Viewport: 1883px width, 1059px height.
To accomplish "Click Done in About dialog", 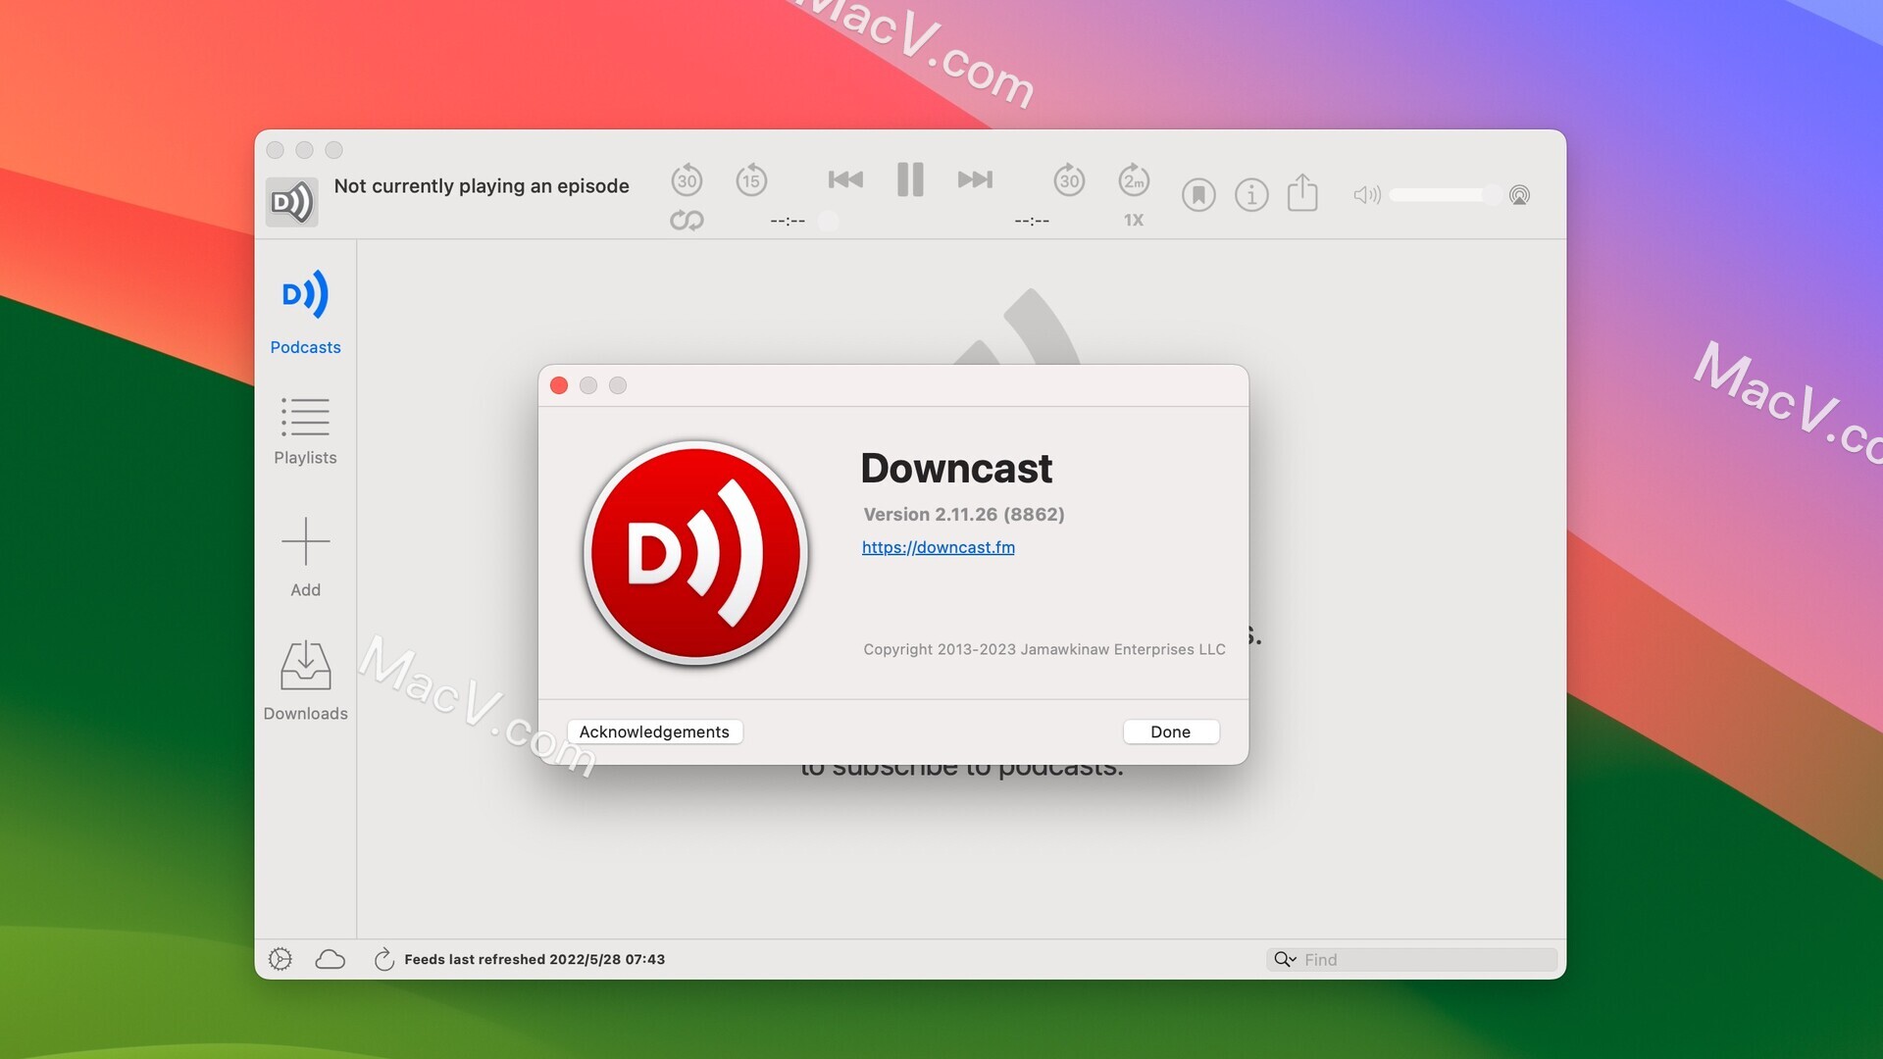I will pos(1171,731).
